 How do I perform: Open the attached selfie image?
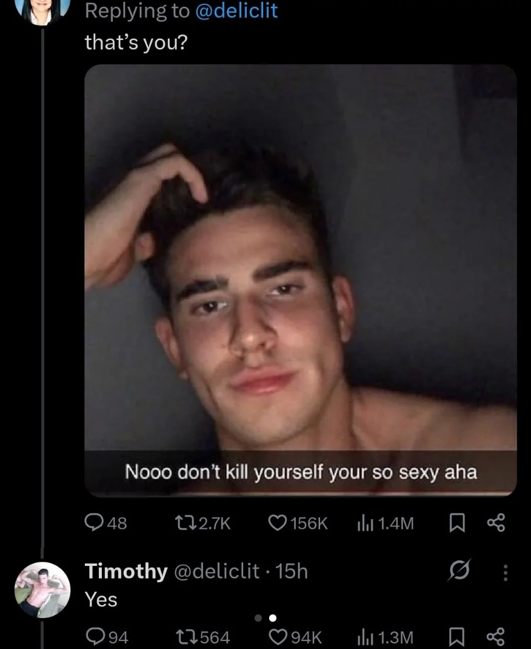(301, 280)
